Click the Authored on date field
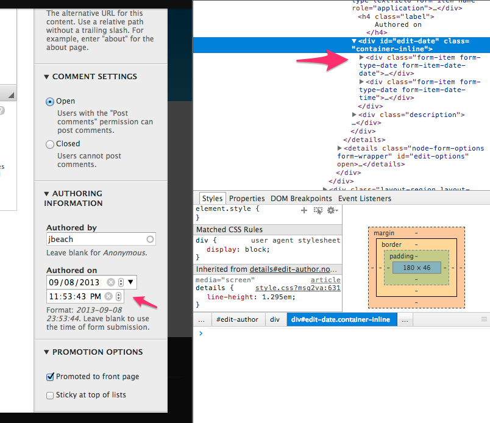Image resolution: width=490 pixels, height=423 pixels. (x=91, y=282)
